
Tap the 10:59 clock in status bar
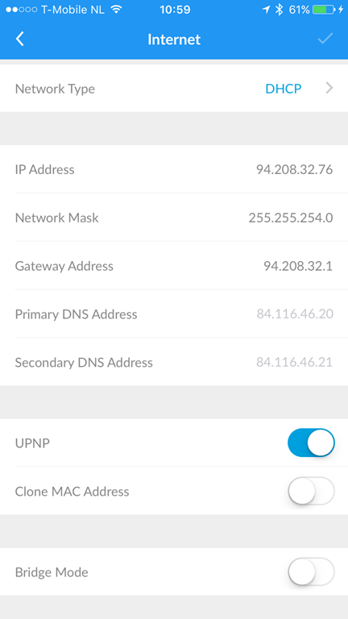pos(175,10)
